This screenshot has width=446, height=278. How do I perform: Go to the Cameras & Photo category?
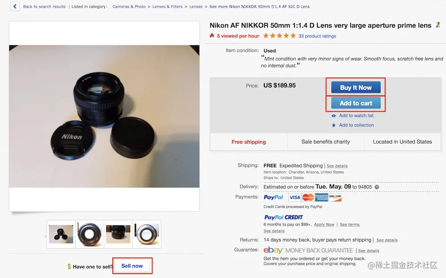point(129,7)
